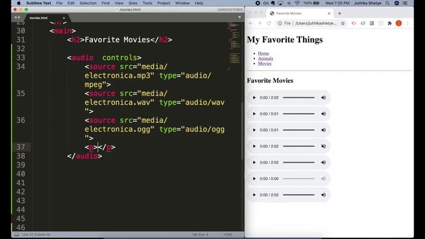The image size is (425, 239).
Task: Open Wi-Fi status in the menu bar
Action: (297, 3)
